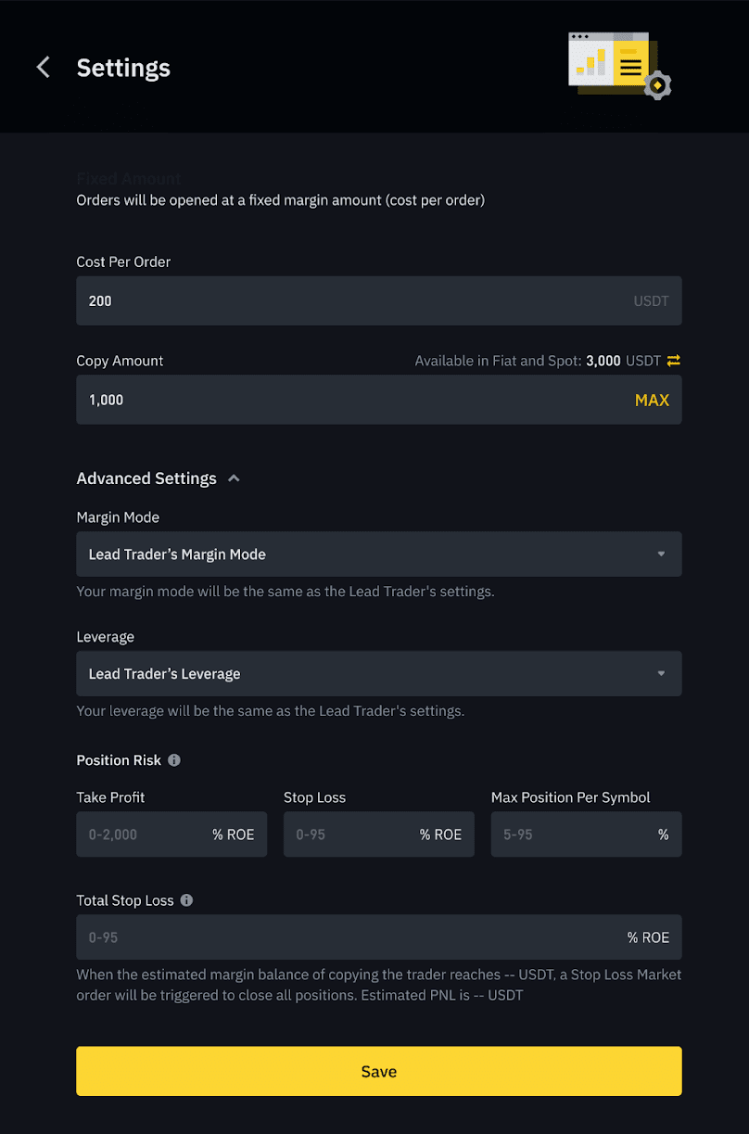Image resolution: width=749 pixels, height=1134 pixels.
Task: Click the Advanced Settings heading text
Action: point(146,478)
